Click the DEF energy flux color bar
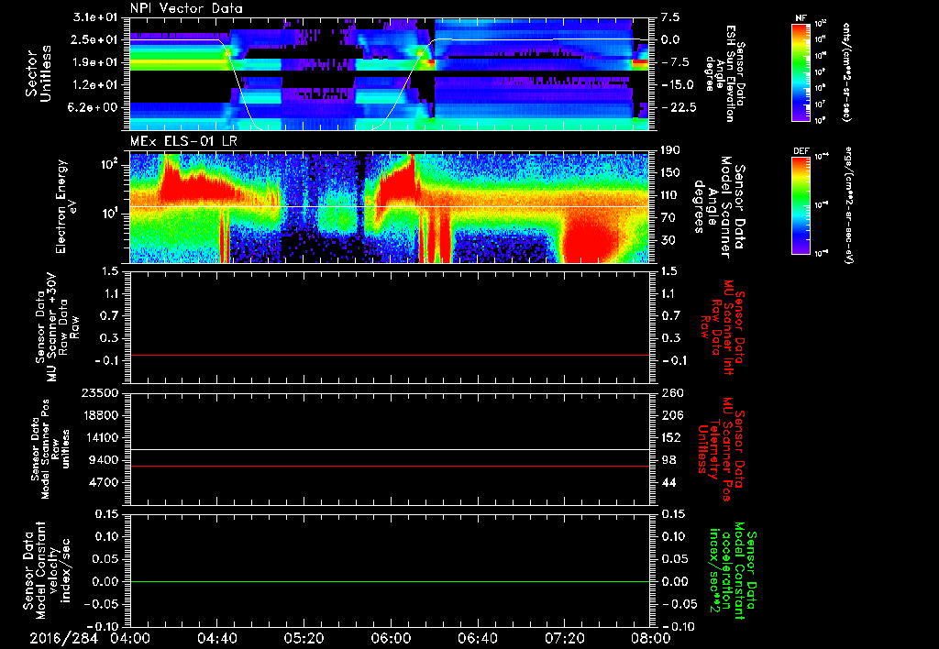The width and height of the screenshot is (939, 649). [801, 205]
